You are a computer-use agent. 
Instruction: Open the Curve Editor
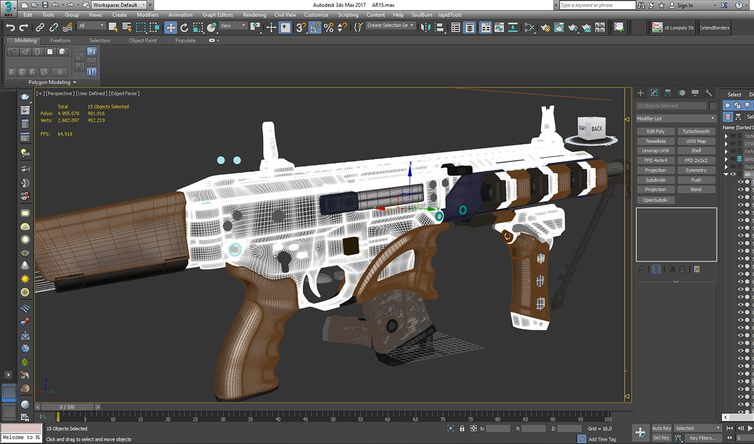coord(500,27)
